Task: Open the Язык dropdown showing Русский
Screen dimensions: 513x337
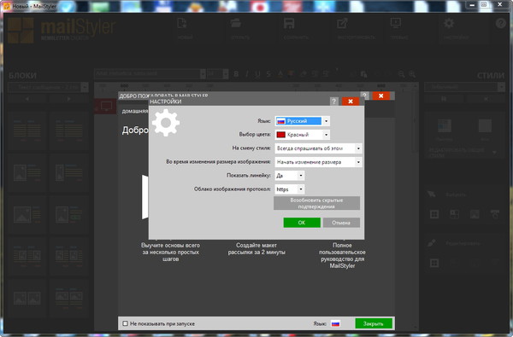Action: [x=303, y=121]
